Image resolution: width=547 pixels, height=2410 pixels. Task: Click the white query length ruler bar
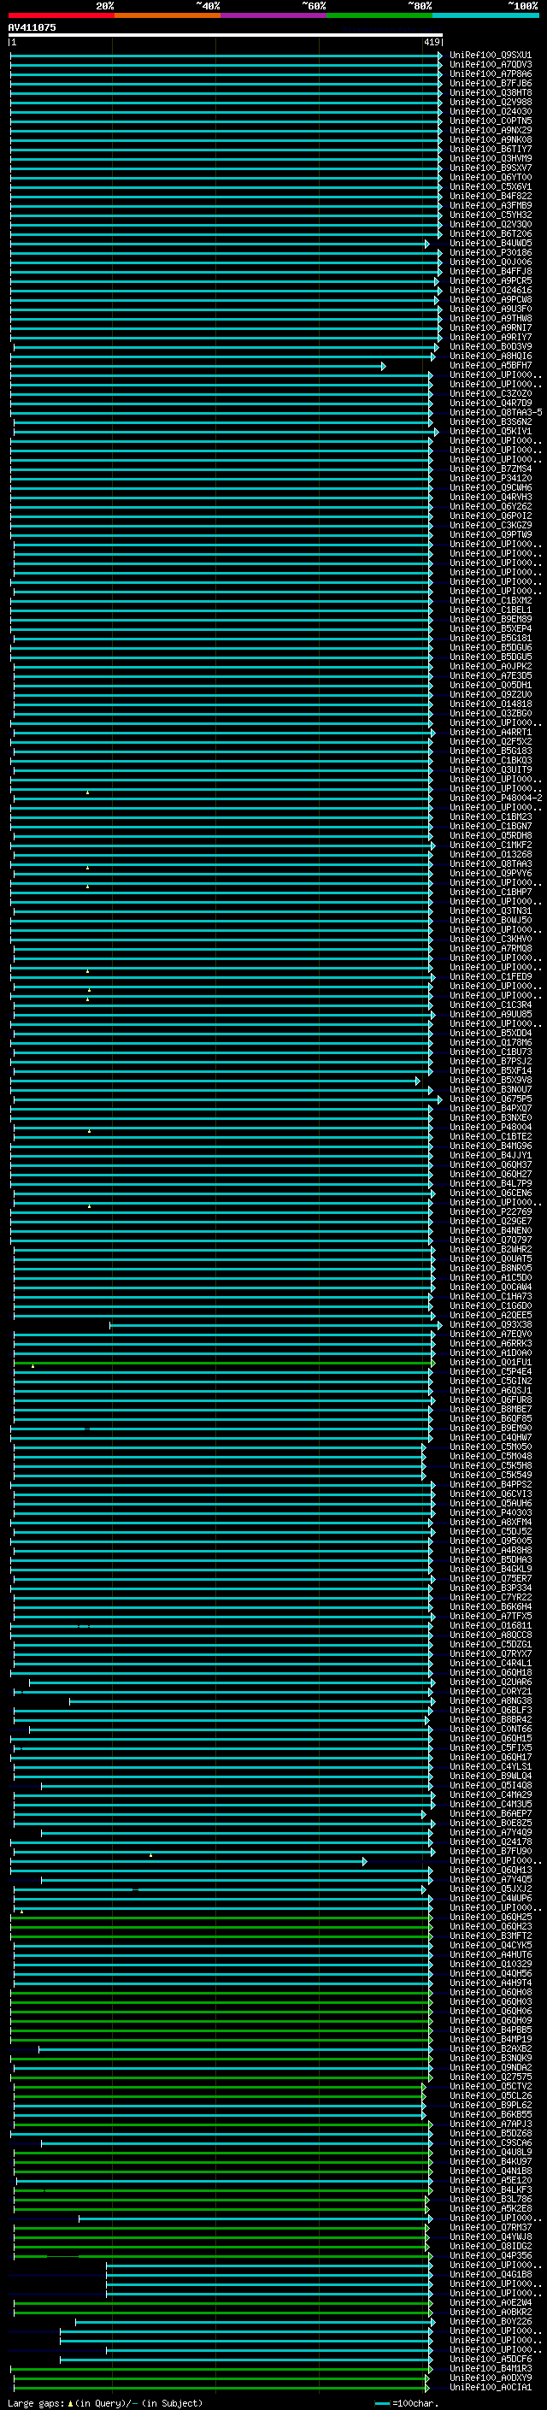tap(226, 34)
